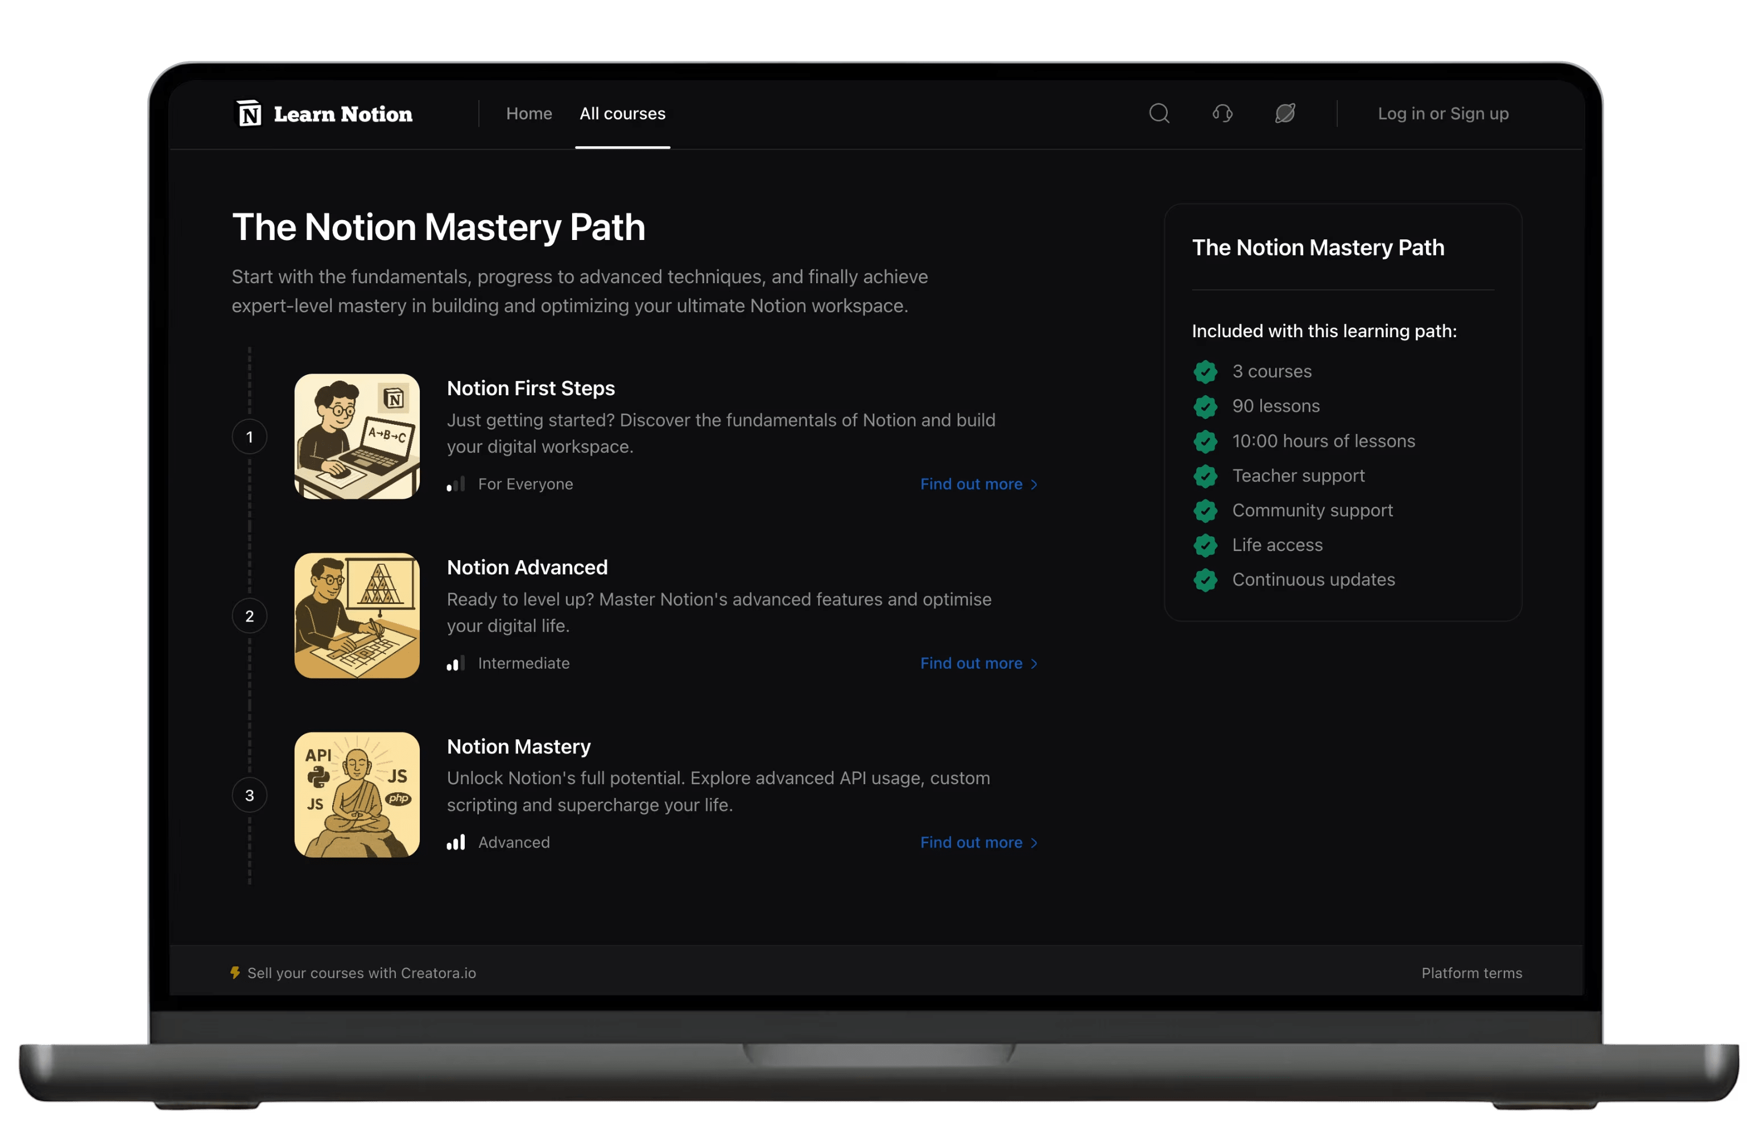The width and height of the screenshot is (1749, 1126).
Task: Open Find out more for Notion First Steps
Action: [979, 484]
